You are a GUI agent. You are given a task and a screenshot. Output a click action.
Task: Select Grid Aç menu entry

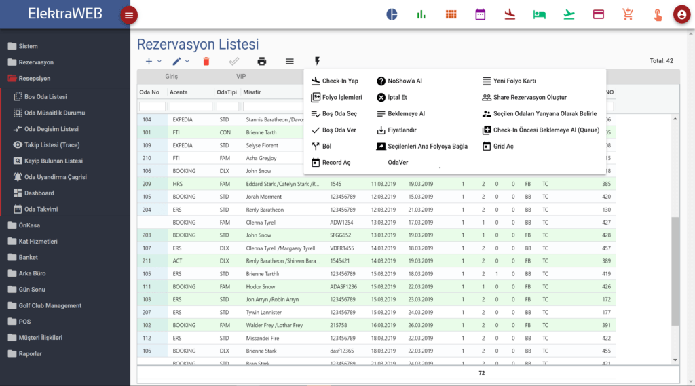[x=497, y=147]
